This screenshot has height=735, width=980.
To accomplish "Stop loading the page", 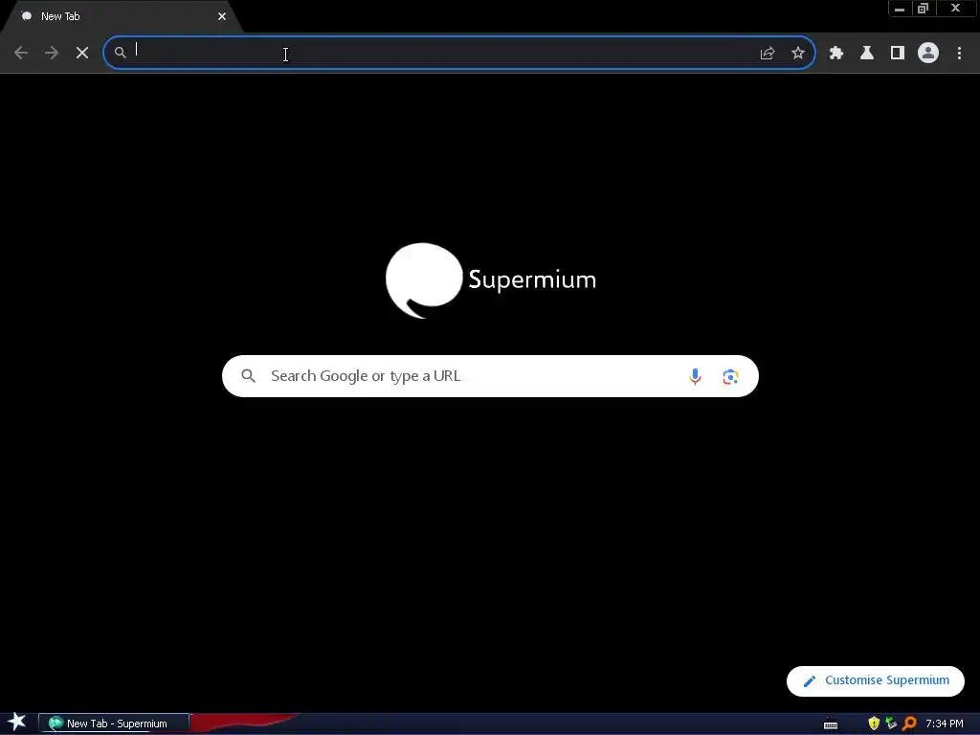I will 82,54.
